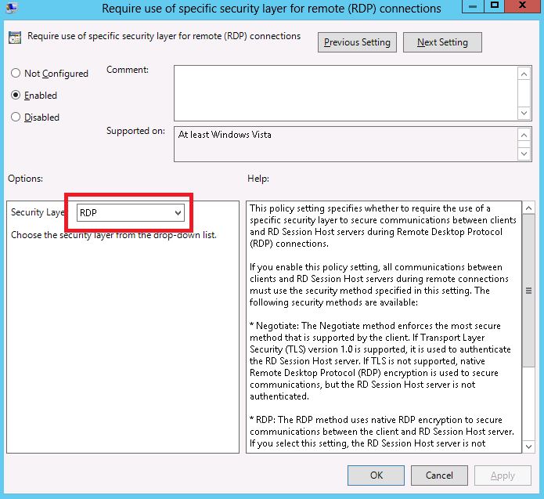Select the Enabled radio button
This screenshot has width=544, height=499.
[x=16, y=96]
